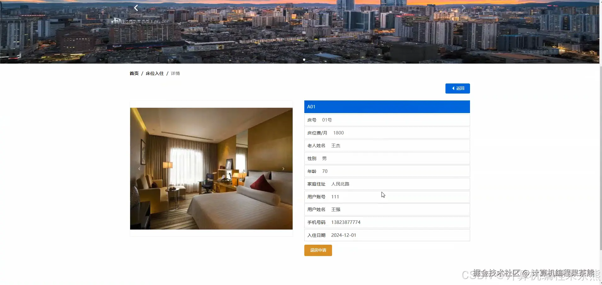602x285 pixels.
Task: Show next room photo arrow
Action: pos(283,169)
